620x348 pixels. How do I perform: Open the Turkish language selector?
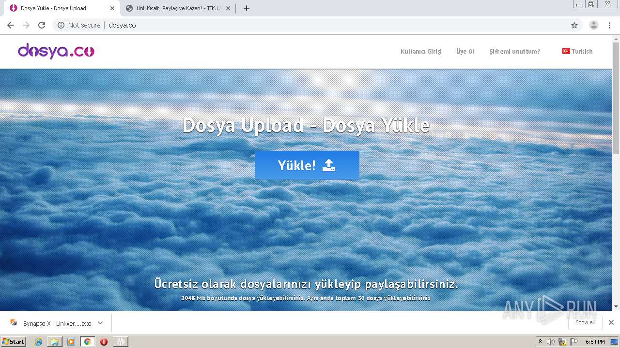point(577,51)
